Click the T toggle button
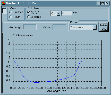Image resolution: width=111 pixels, height=95 pixels. click(x=4, y=11)
